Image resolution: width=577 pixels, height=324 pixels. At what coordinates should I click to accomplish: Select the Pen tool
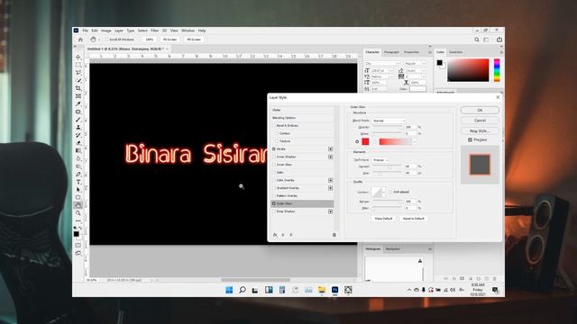78,174
